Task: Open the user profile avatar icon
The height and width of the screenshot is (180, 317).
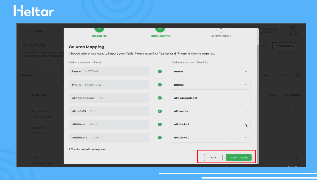Action: click(x=293, y=31)
